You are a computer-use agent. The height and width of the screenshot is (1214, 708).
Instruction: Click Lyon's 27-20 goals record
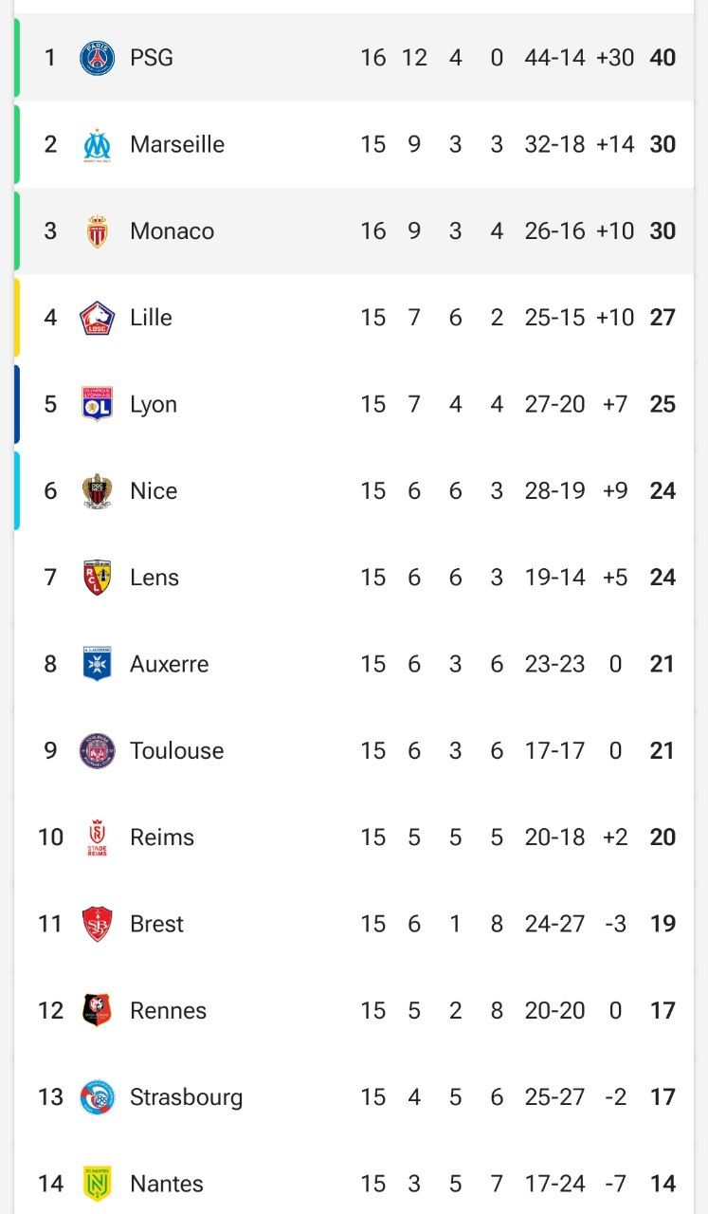point(555,404)
